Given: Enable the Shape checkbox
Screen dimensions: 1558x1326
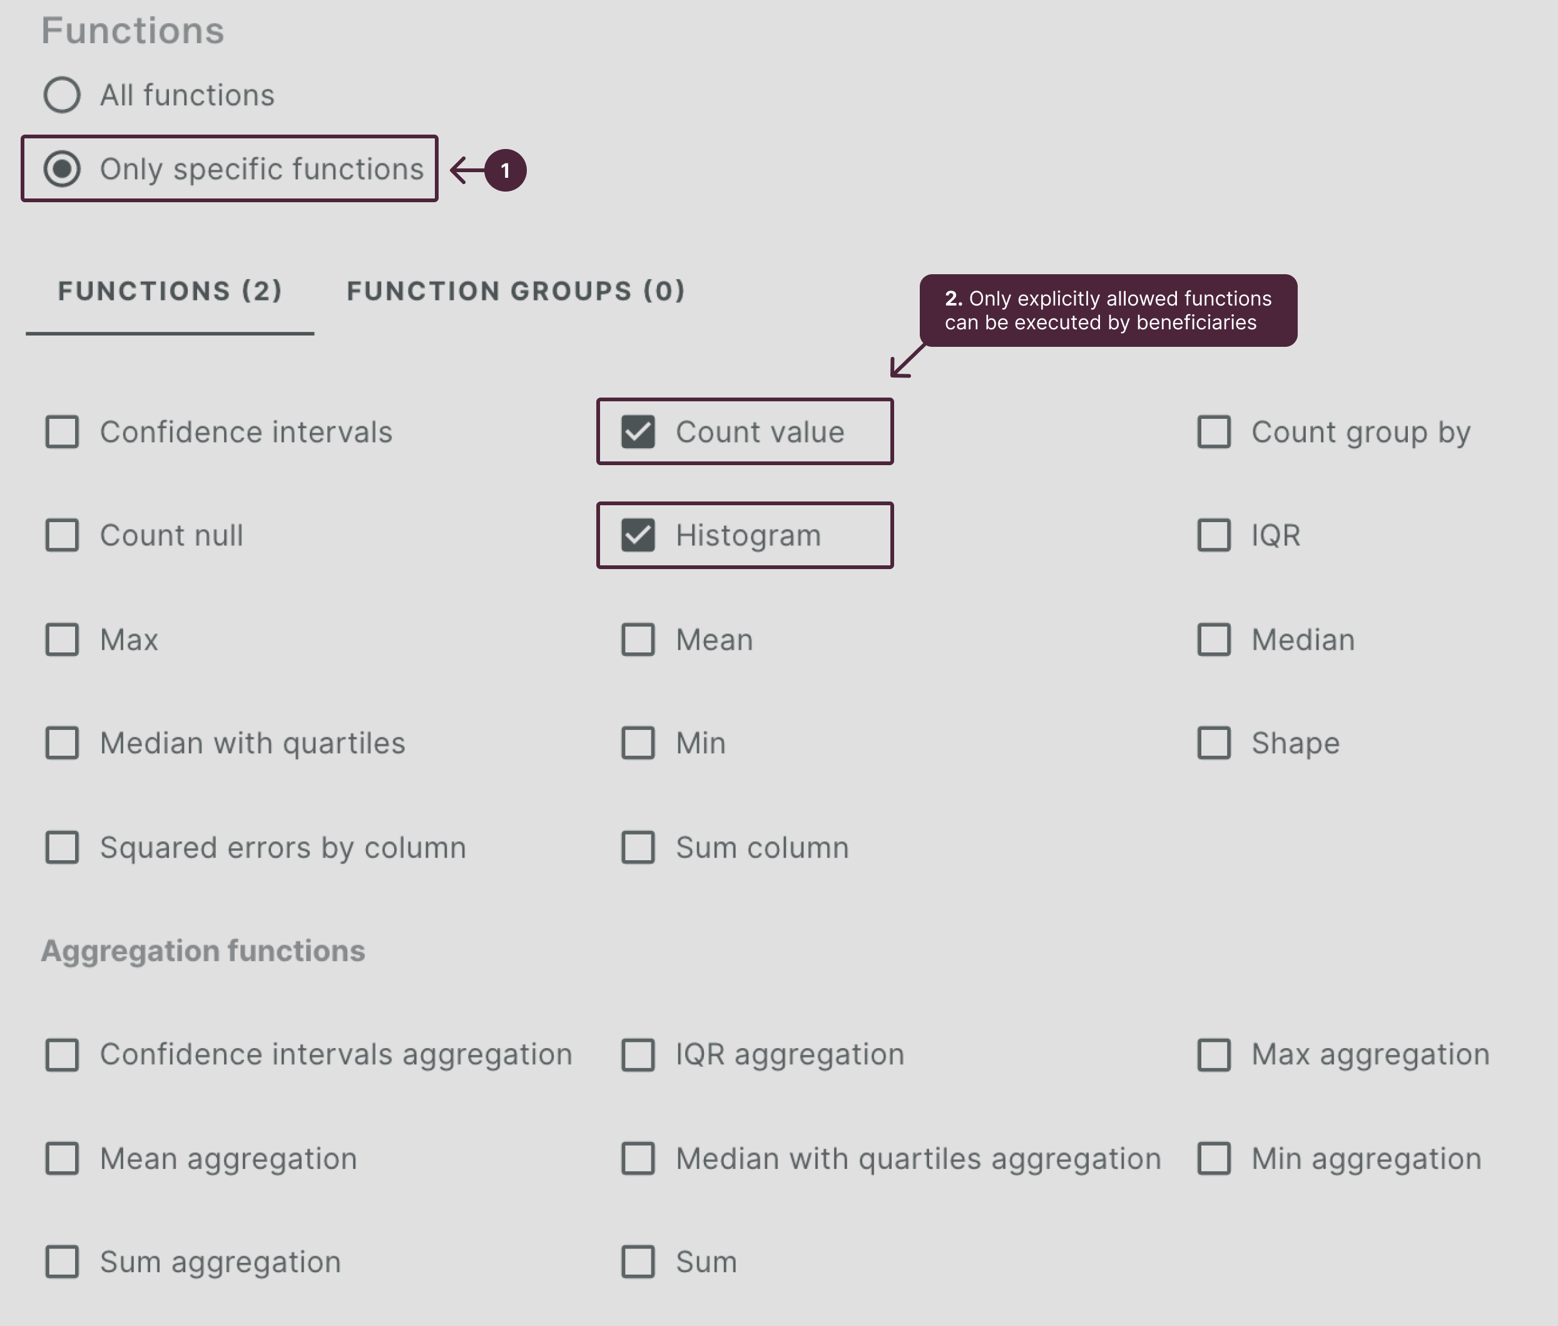Looking at the screenshot, I should 1213,743.
